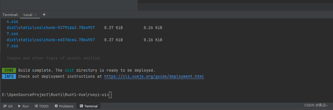This screenshot has height=110, width=333.
Task: Click the greyed assets omitted message
Action: (54, 58)
